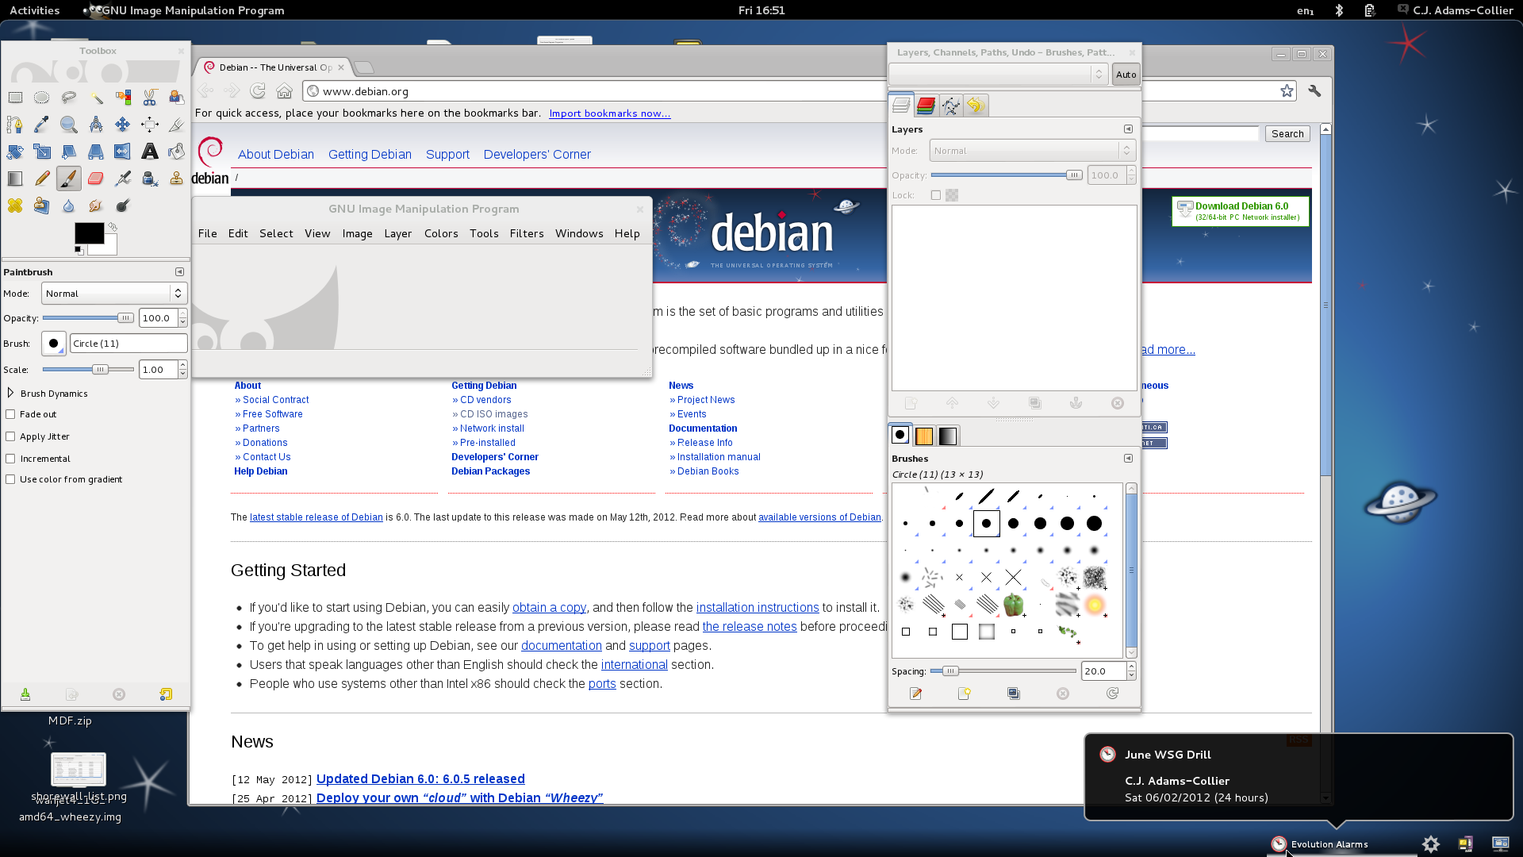Click the brush Spacing slider
Viewport: 1523px width, 857px height.
pyautogui.click(x=1003, y=671)
